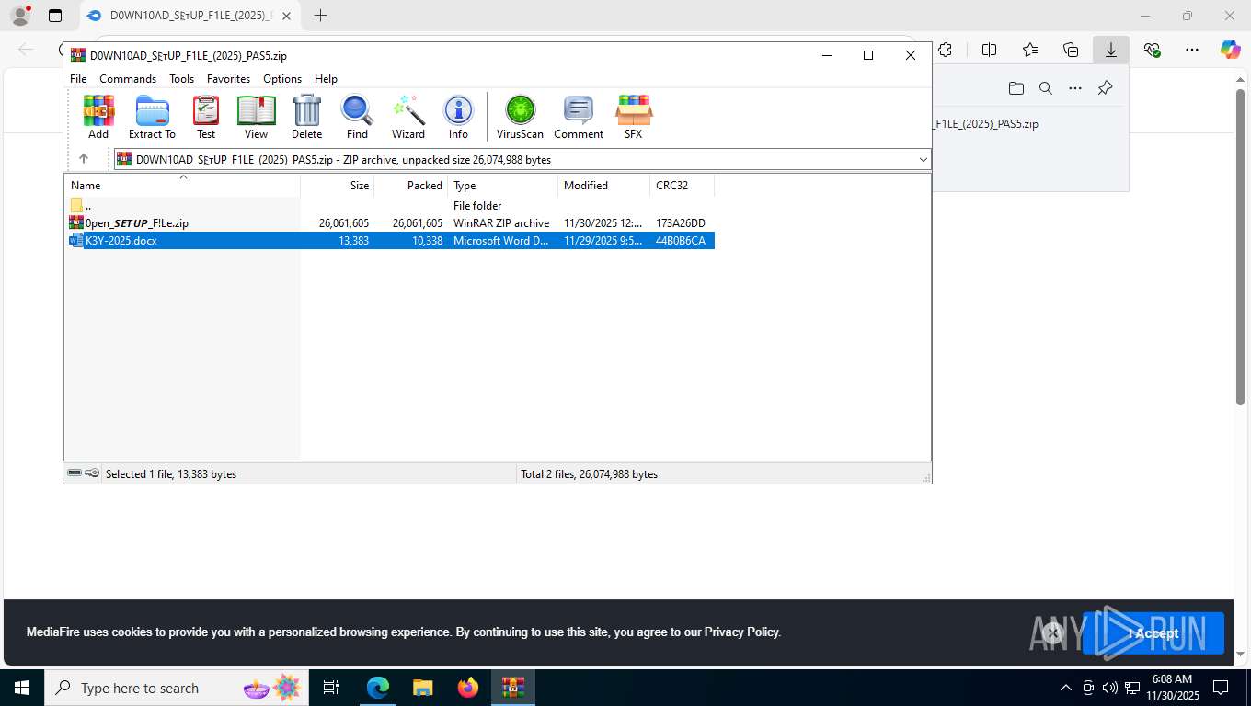Select K3Y-2025.docx file

tap(390, 240)
